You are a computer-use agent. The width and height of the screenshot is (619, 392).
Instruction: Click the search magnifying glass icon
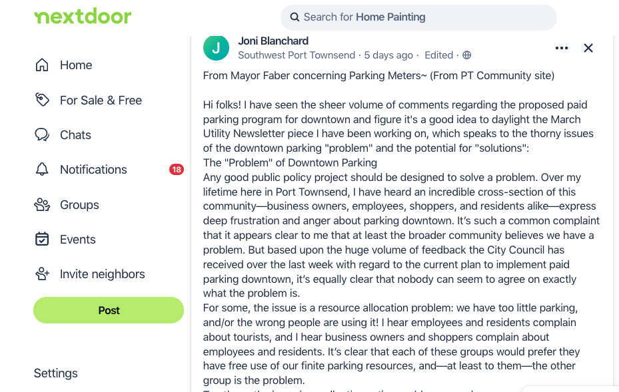295,17
